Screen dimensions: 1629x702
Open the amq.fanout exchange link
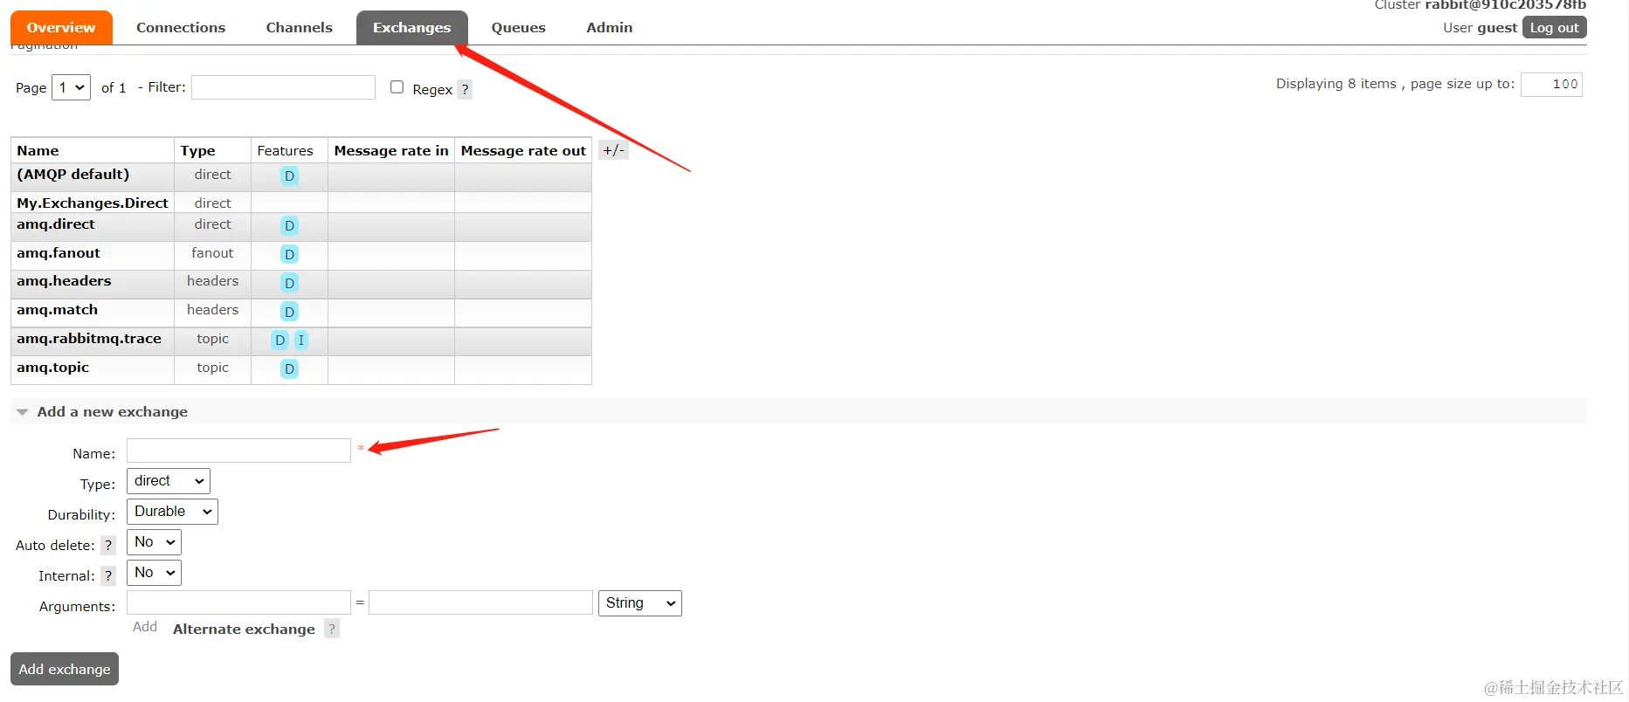[x=59, y=253]
